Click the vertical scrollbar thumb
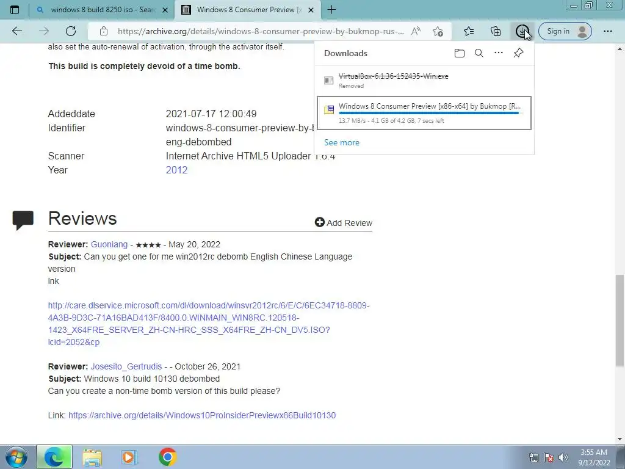625x469 pixels. click(x=620, y=320)
